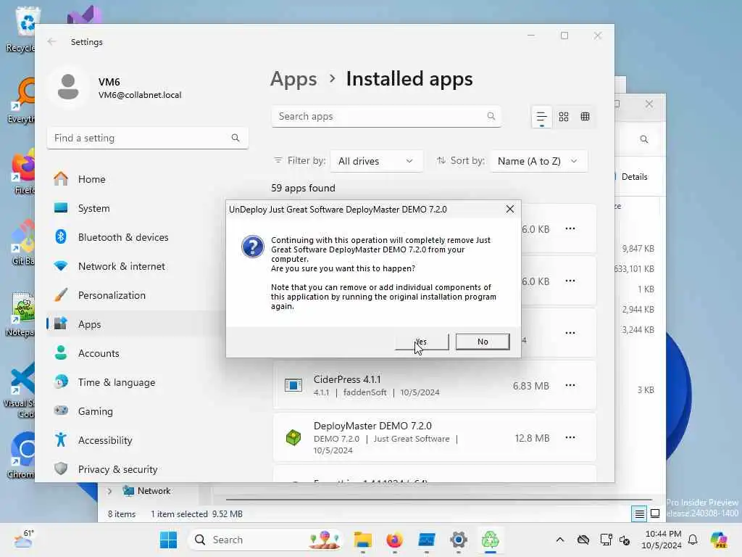Go to Bluetooth & devices
The width and height of the screenshot is (742, 557).
[x=123, y=237]
